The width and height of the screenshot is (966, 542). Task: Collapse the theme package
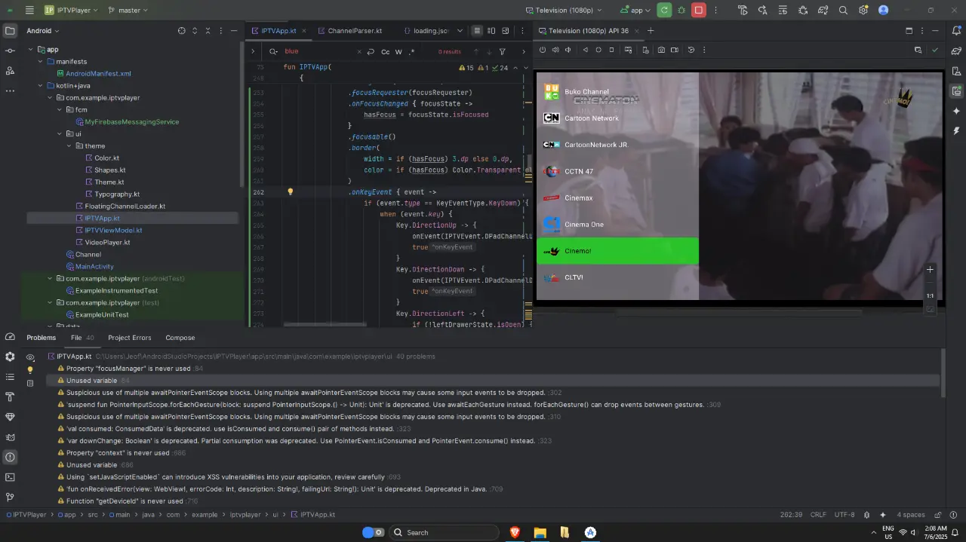click(x=69, y=145)
